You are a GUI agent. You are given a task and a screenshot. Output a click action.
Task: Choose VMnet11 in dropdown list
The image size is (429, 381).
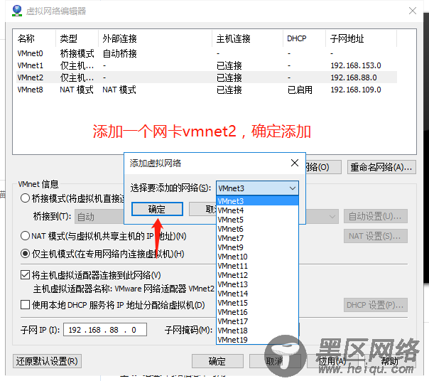click(x=257, y=266)
